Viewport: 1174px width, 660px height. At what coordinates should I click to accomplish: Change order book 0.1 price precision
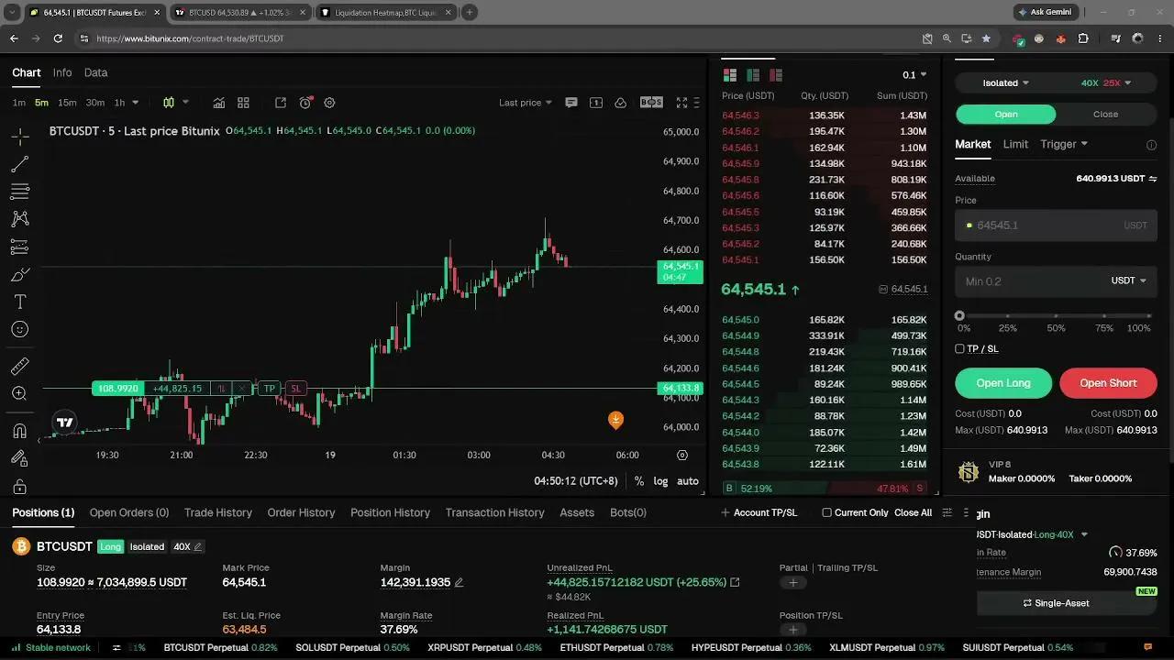pos(914,75)
